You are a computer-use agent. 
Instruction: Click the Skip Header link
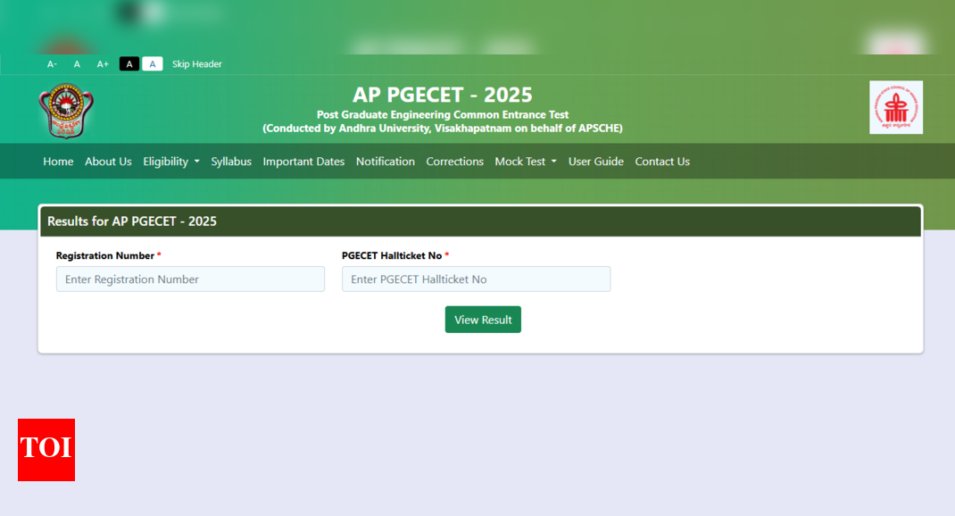pyautogui.click(x=196, y=64)
